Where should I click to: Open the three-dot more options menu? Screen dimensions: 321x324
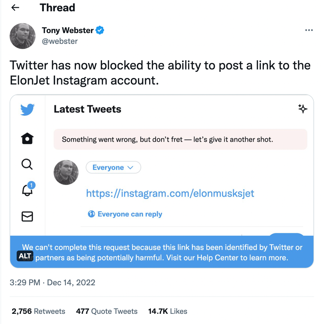point(309,30)
